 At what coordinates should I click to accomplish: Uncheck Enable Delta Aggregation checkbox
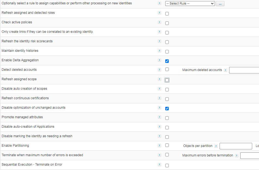(167, 61)
